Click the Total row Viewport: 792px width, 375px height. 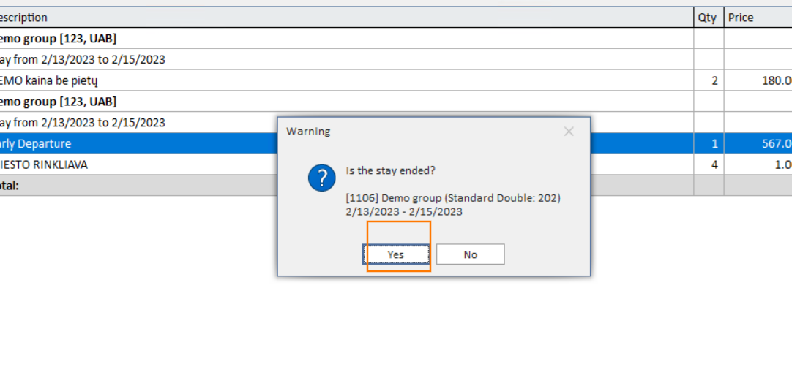tap(396, 185)
